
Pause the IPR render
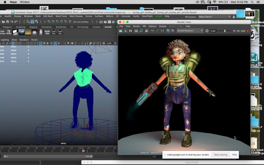click(234, 31)
